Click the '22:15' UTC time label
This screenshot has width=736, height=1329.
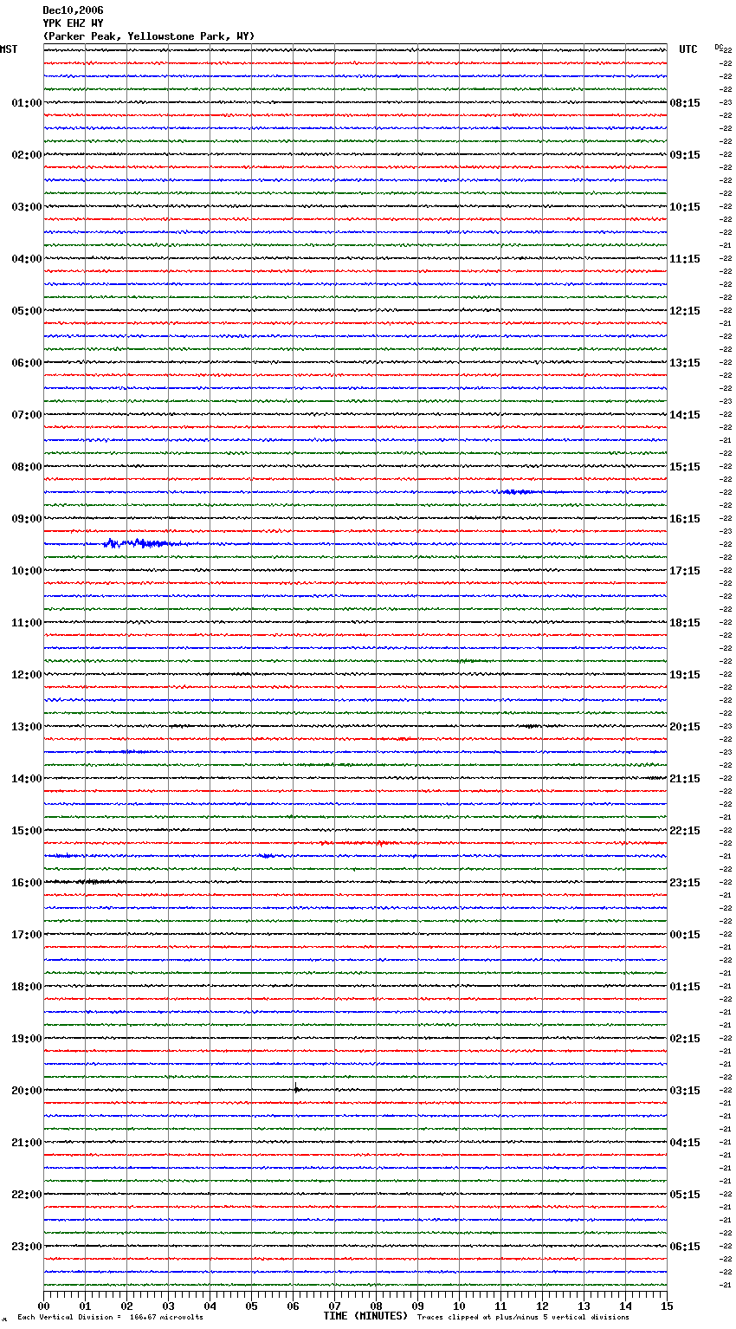point(685,831)
